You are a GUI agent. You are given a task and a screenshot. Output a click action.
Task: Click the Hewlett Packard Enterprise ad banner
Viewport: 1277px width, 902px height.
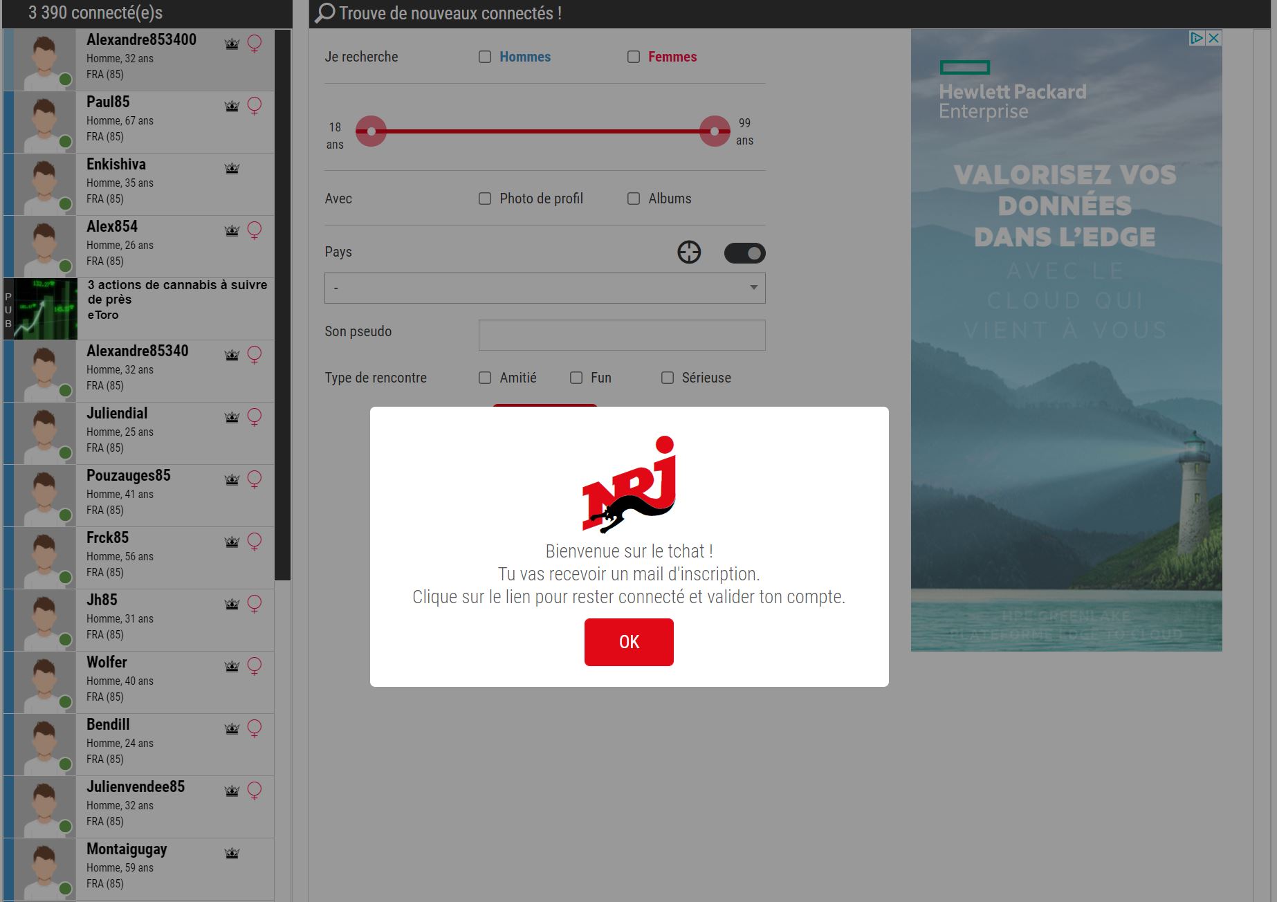(1066, 340)
